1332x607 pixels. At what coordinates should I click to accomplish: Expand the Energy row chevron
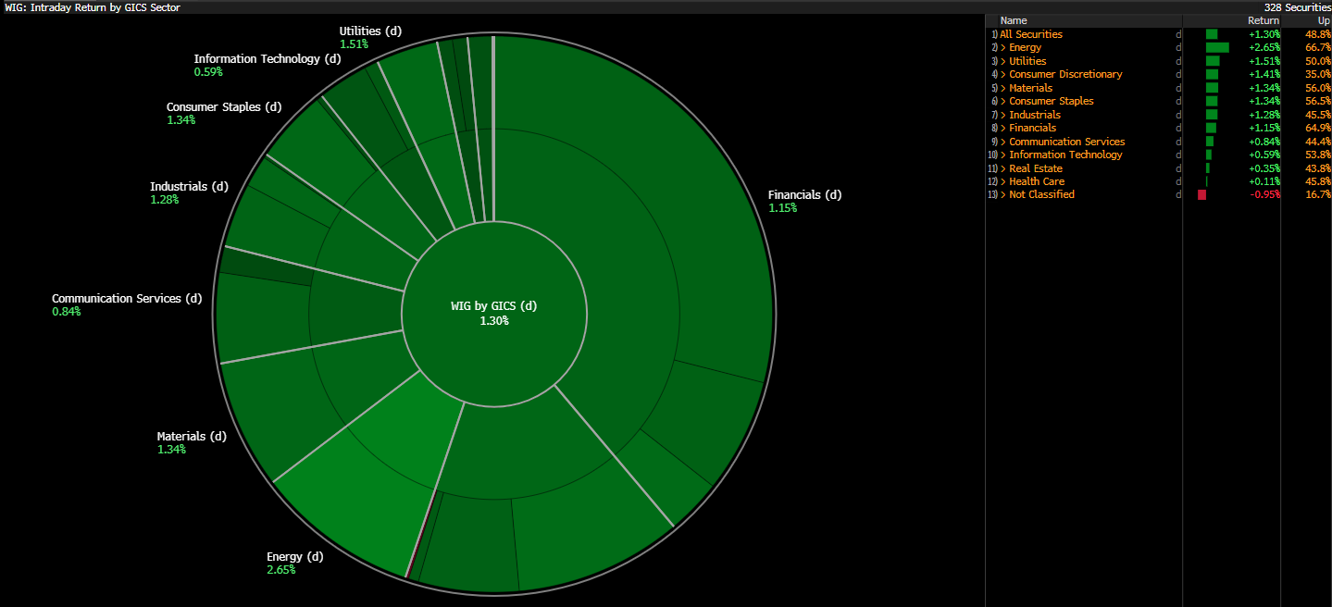[1003, 47]
